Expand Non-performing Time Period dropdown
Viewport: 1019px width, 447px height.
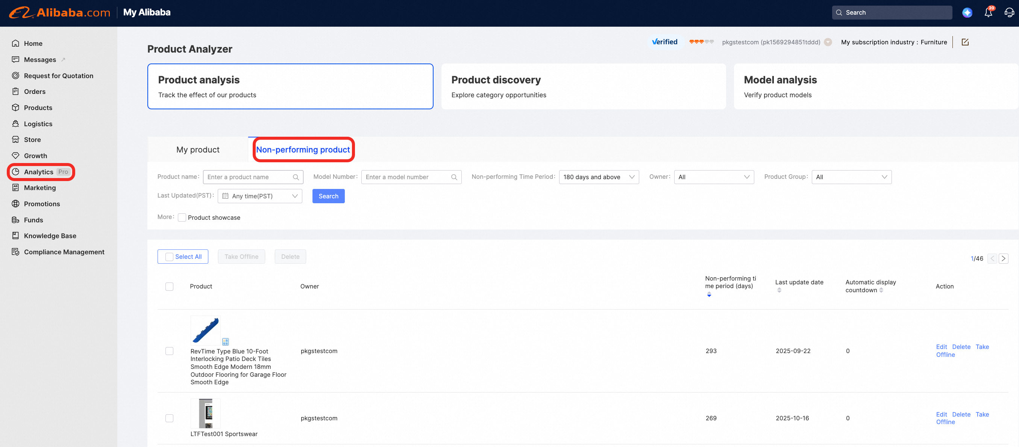599,177
